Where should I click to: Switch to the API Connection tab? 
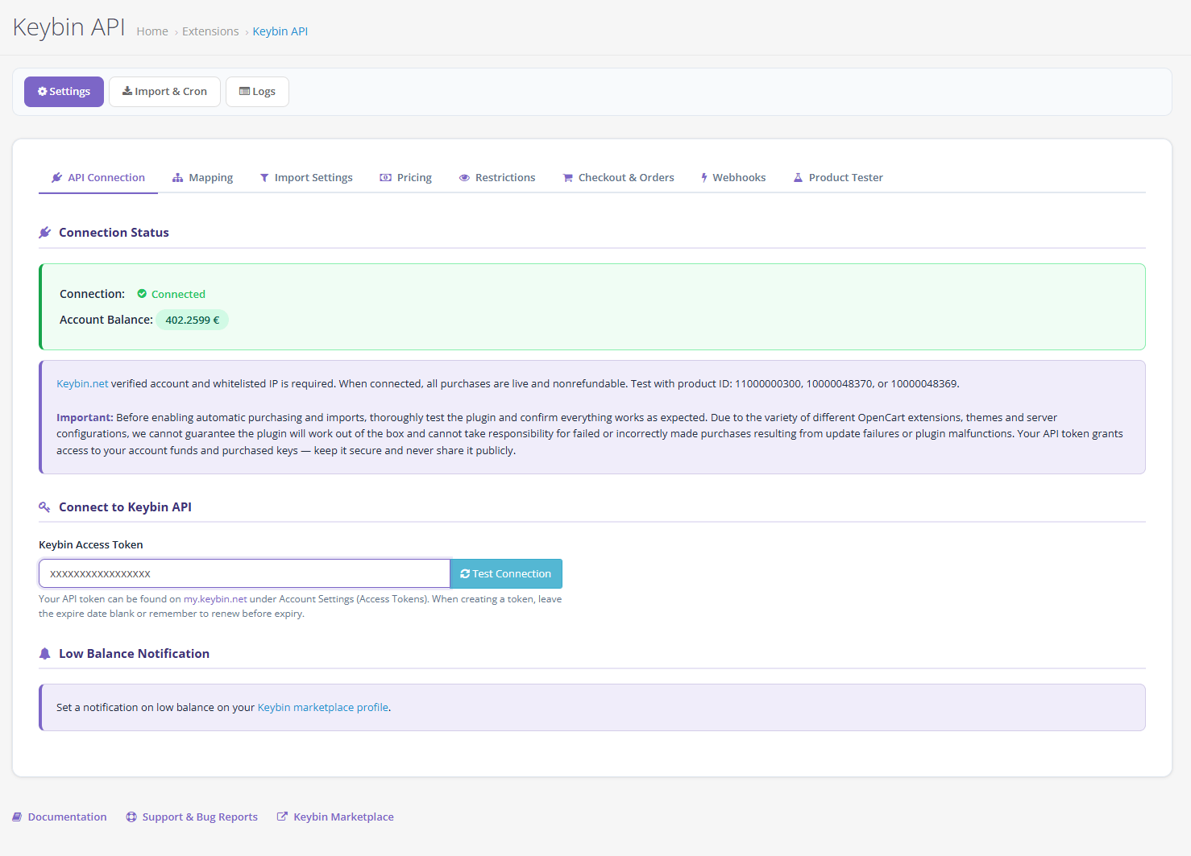(x=106, y=178)
